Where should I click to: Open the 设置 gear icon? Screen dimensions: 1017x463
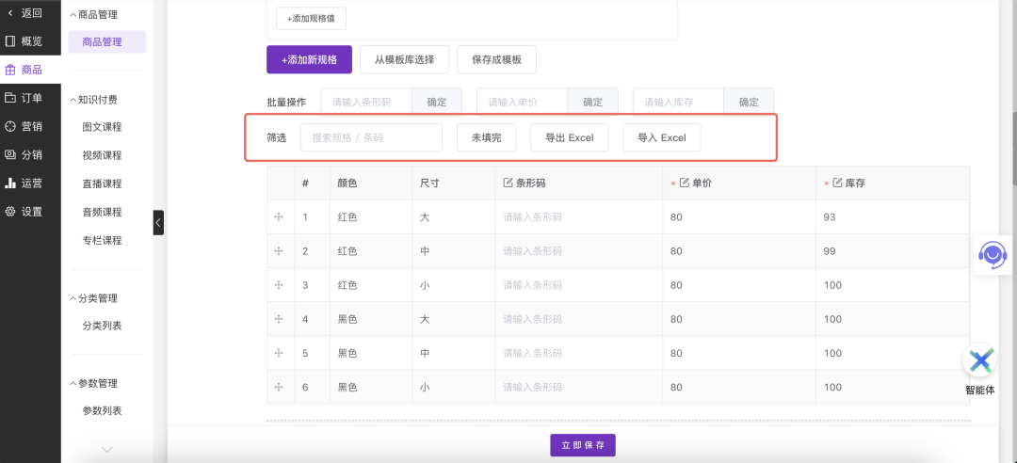coord(9,212)
